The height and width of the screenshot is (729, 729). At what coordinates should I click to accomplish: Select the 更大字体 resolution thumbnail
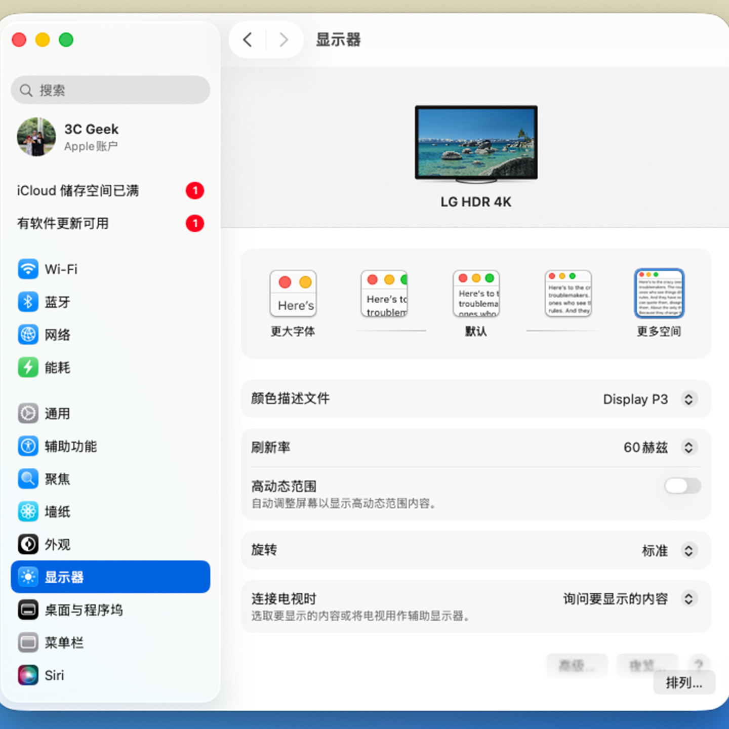coord(293,294)
